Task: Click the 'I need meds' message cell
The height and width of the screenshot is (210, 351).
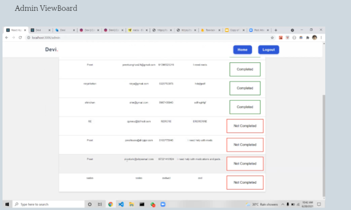Action: (x=200, y=65)
